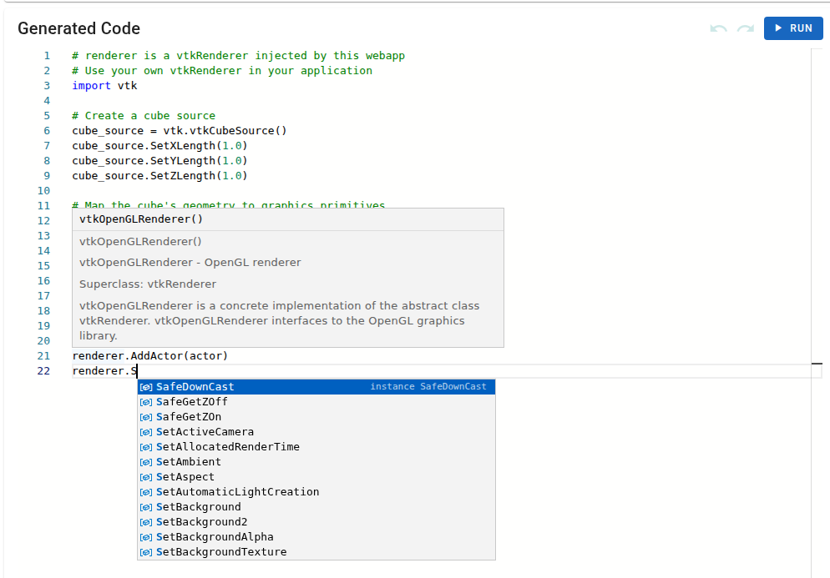Click the RUN button
This screenshot has height=578, width=830.
(x=793, y=28)
